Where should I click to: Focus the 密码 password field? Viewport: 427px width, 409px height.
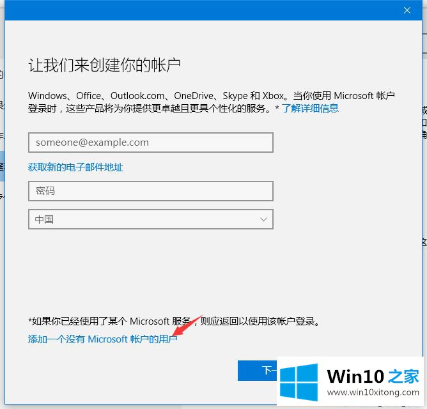tap(151, 191)
